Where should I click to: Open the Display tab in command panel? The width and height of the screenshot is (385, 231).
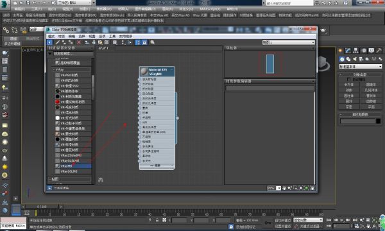tap(372, 51)
